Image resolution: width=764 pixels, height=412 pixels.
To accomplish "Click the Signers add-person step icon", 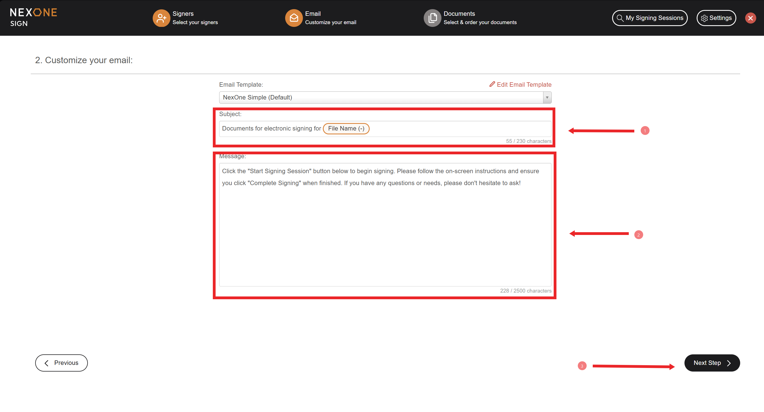I will pos(161,18).
